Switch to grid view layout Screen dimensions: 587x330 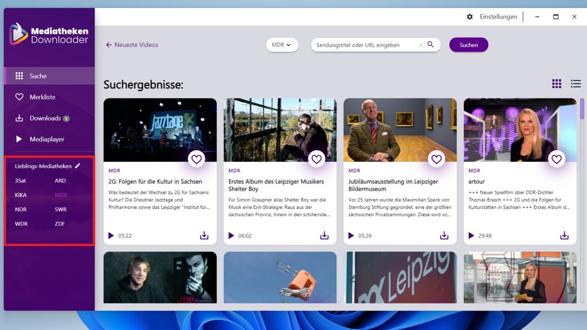tap(557, 84)
